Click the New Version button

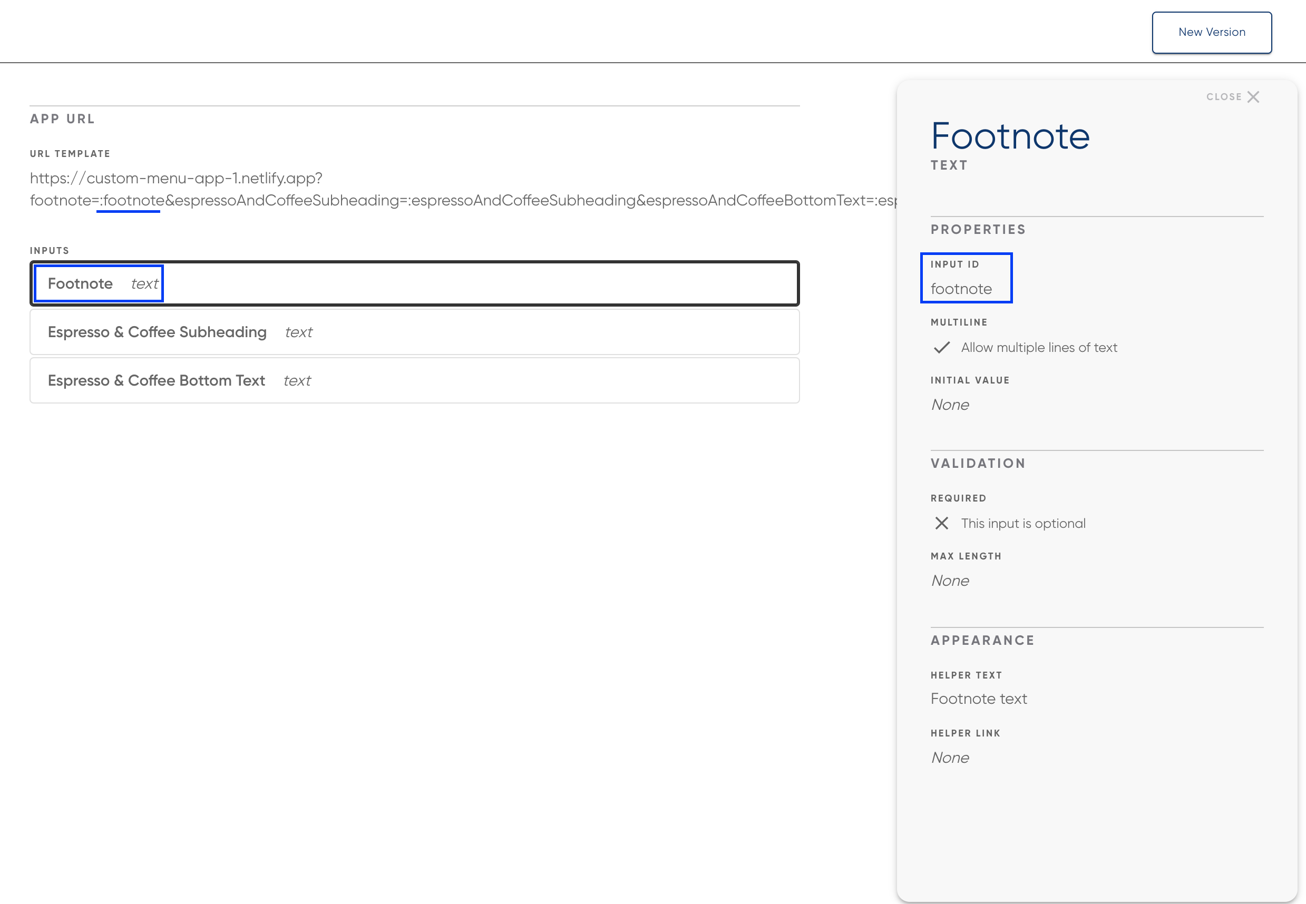(1211, 32)
